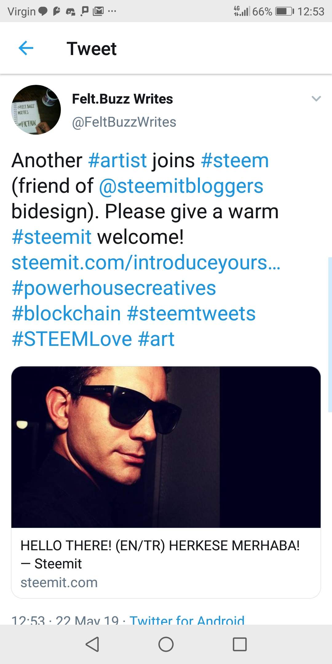Tap the Twitter for Android source link

click(187, 620)
